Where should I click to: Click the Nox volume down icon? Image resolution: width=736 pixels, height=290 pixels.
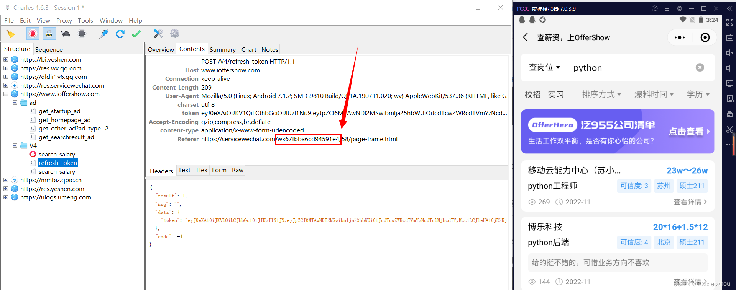coord(730,68)
